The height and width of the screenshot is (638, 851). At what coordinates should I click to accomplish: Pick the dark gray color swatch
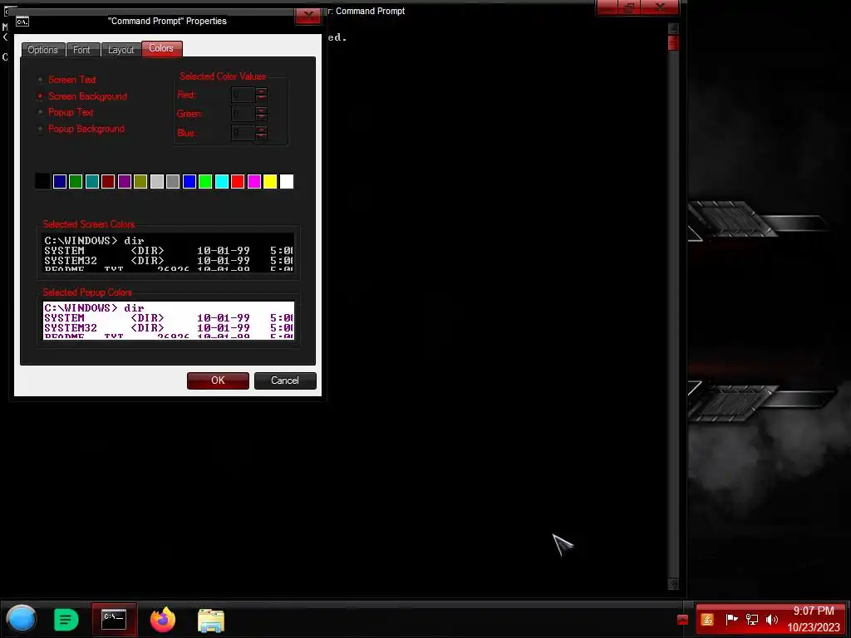click(x=173, y=181)
